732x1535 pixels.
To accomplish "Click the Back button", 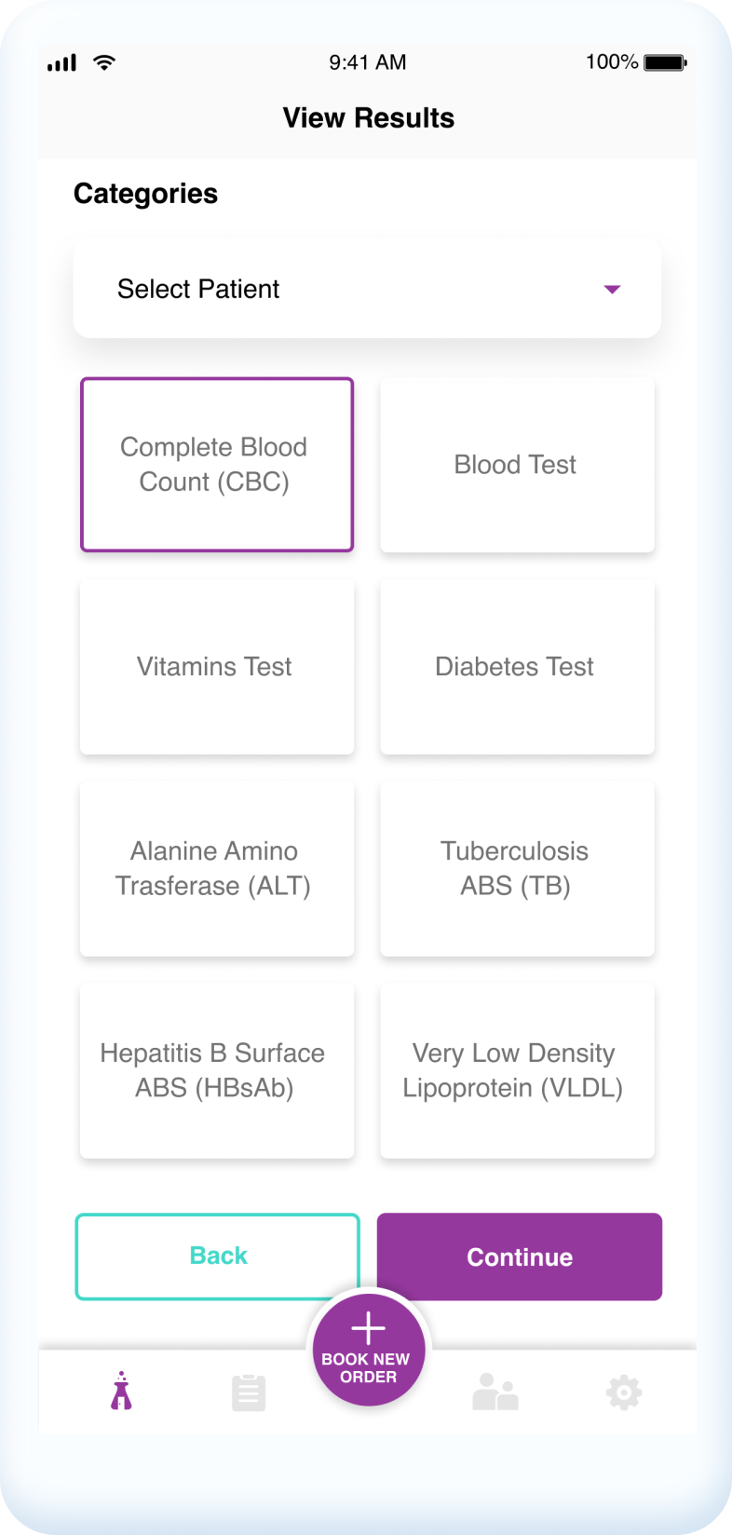I will (x=217, y=1257).
